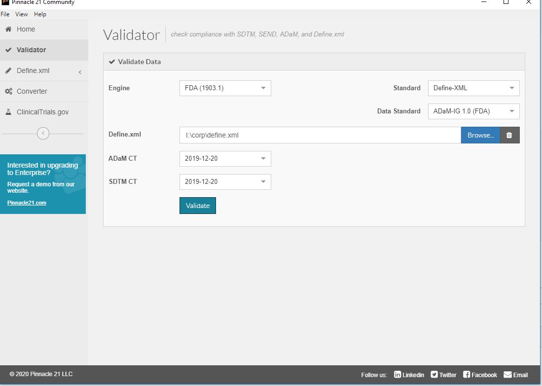Click the Facebook icon in the footer
The width and height of the screenshot is (542, 386).
pos(467,375)
